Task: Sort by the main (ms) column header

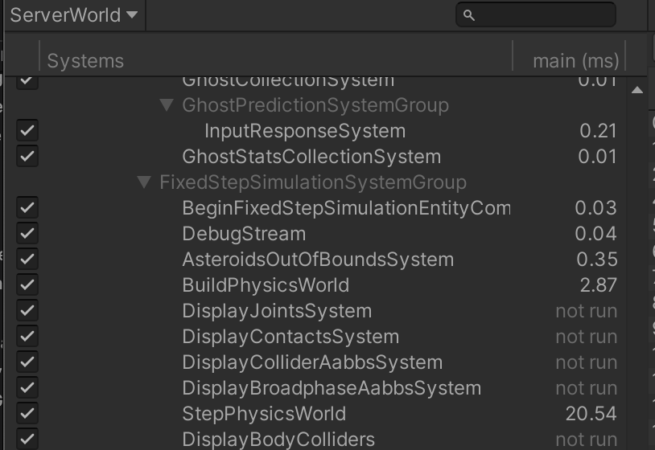Action: pos(575,61)
